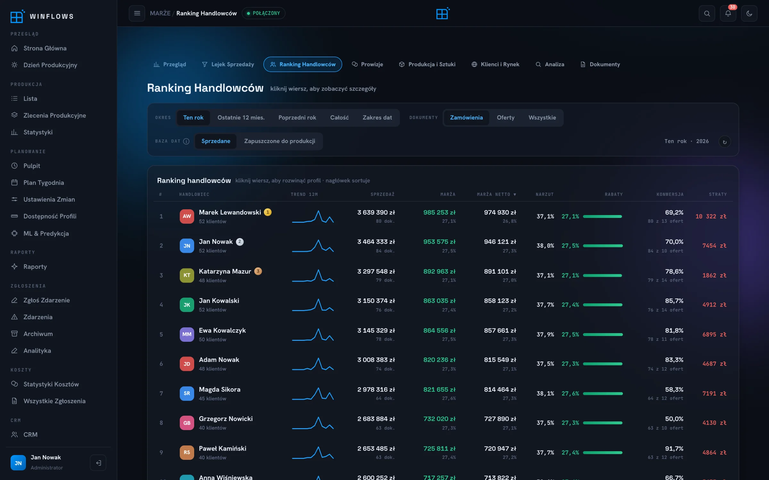Switch to the Analiza tab
Viewport: 769px width, 480px height.
[550, 64]
